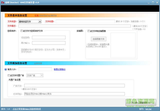
Task: Visit the kan.bar official site link
Action: [x=148, y=109]
